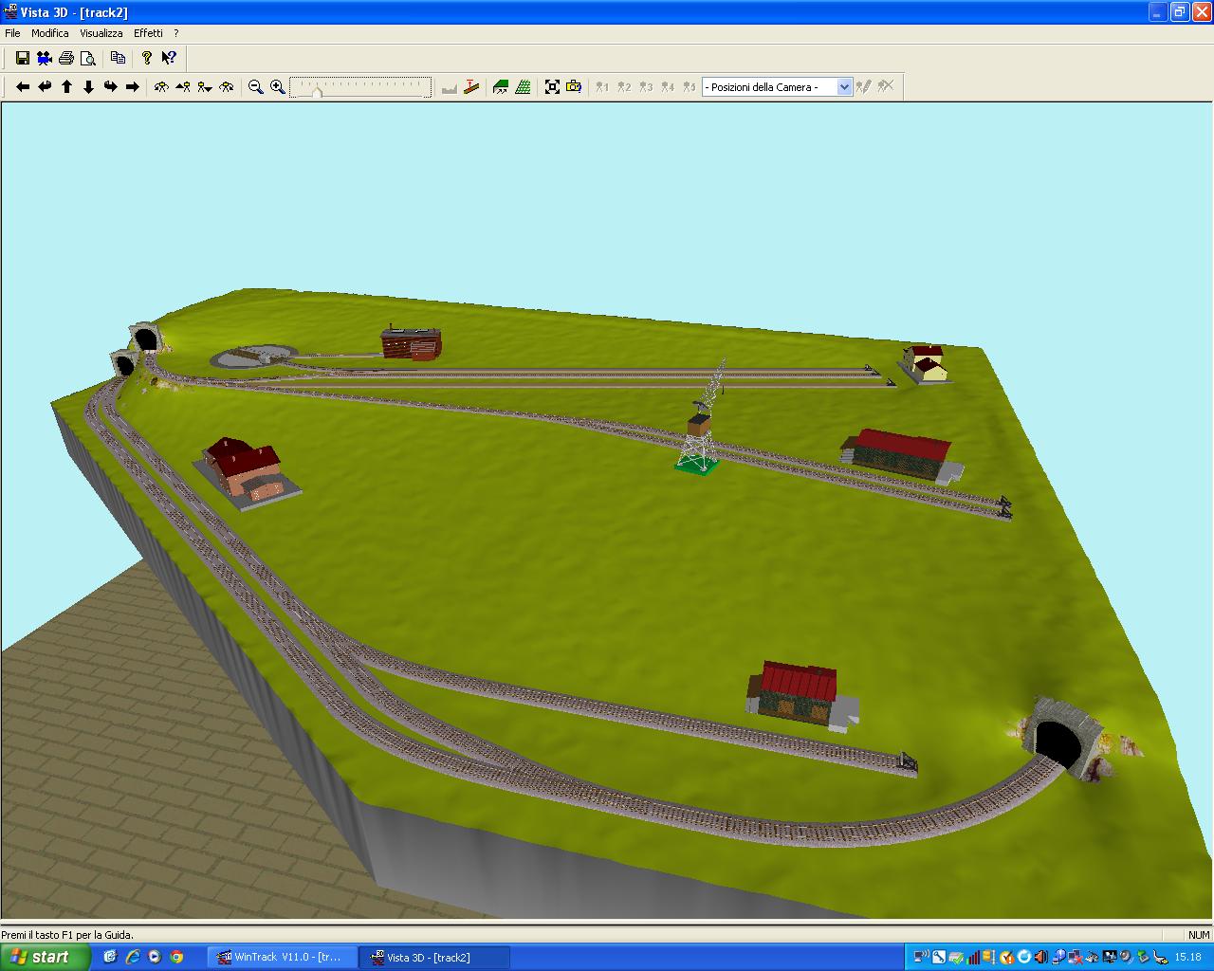The height and width of the screenshot is (971, 1214).
Task: Select camera position 1 icon
Action: pos(602,87)
